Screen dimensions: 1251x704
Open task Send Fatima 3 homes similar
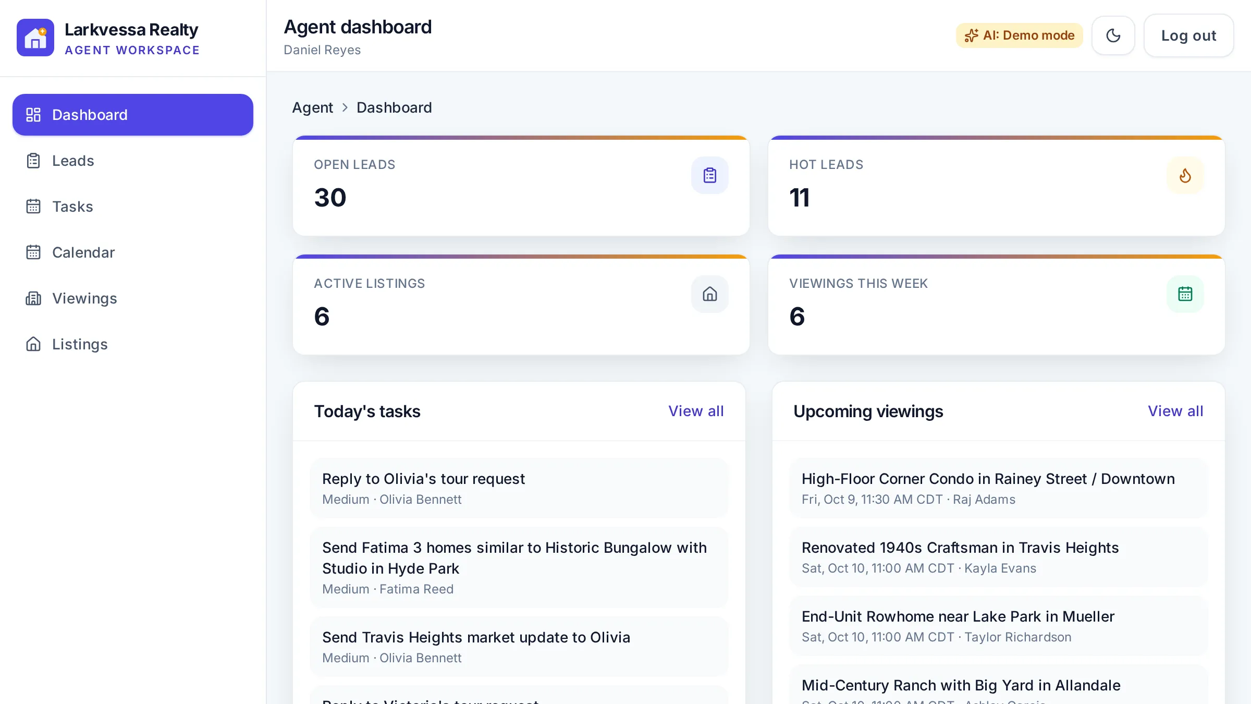click(519, 567)
